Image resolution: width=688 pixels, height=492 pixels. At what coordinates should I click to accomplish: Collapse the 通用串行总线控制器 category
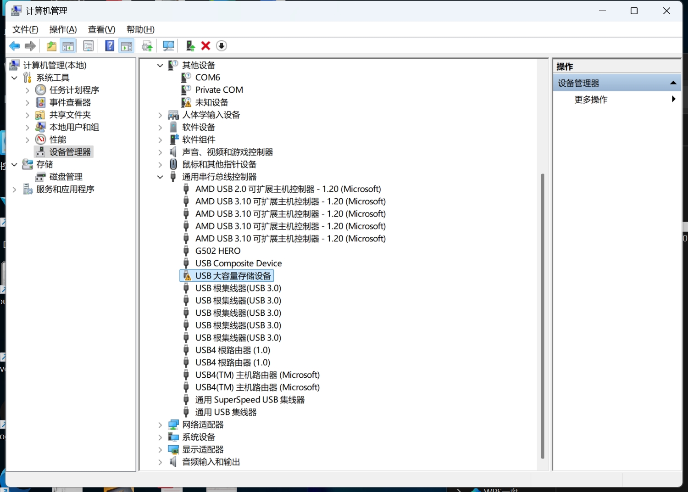[160, 177]
